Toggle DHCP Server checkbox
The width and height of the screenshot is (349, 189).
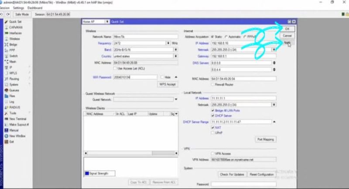(x=212, y=116)
